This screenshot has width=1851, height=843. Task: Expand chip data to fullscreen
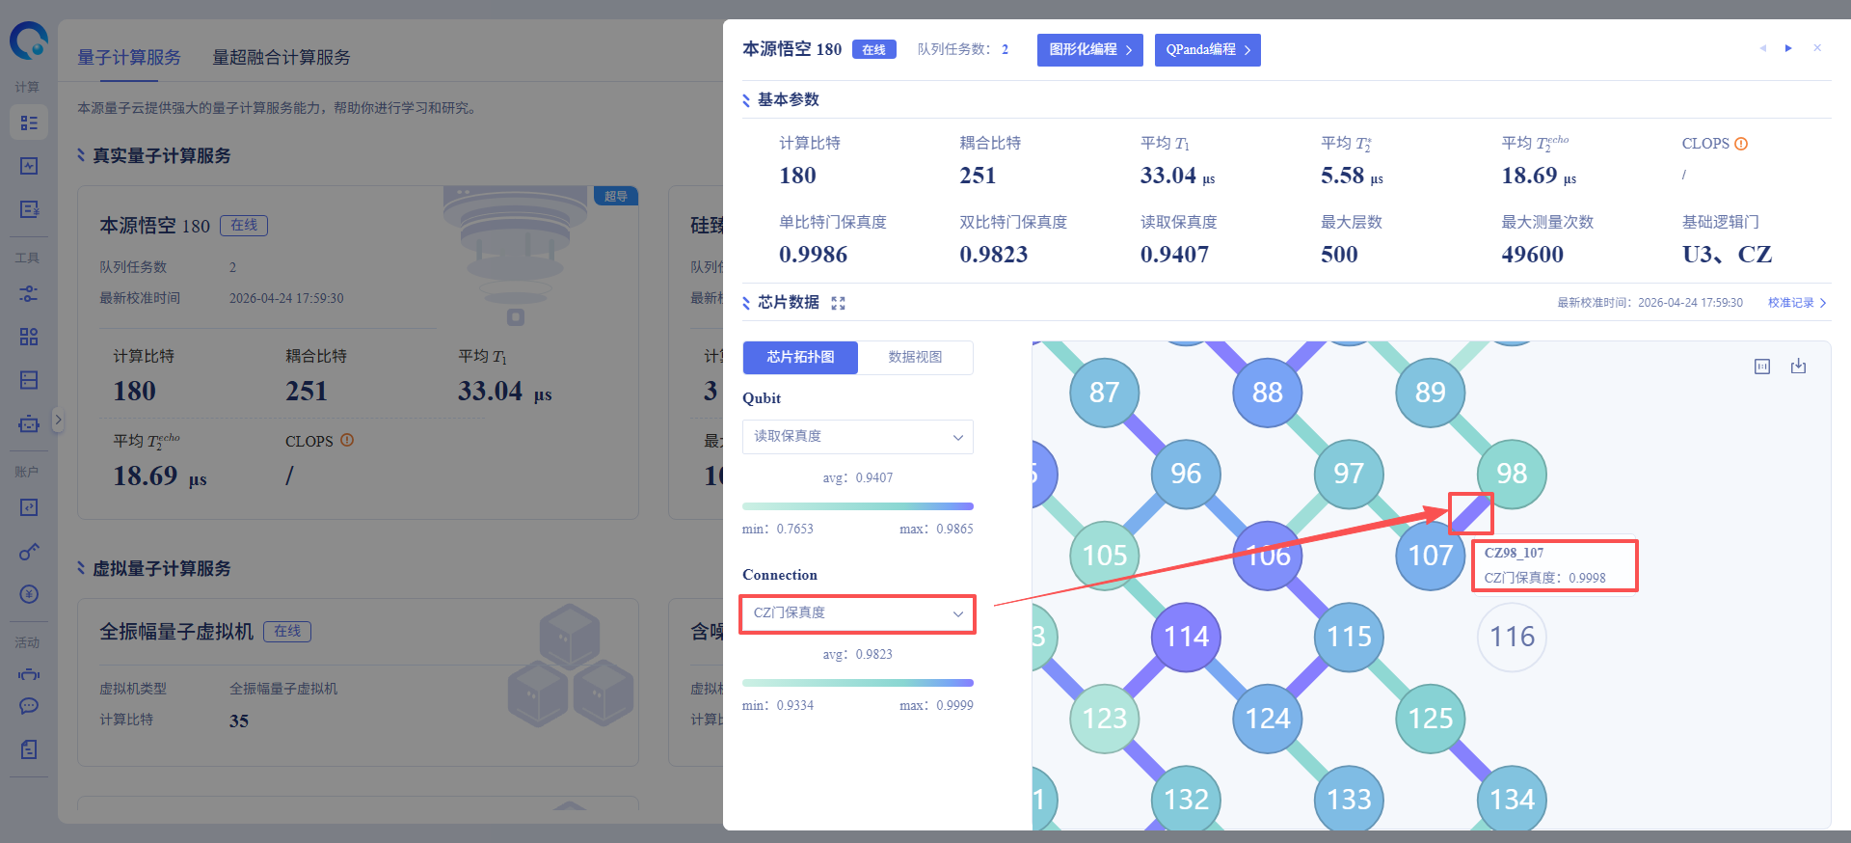click(838, 303)
